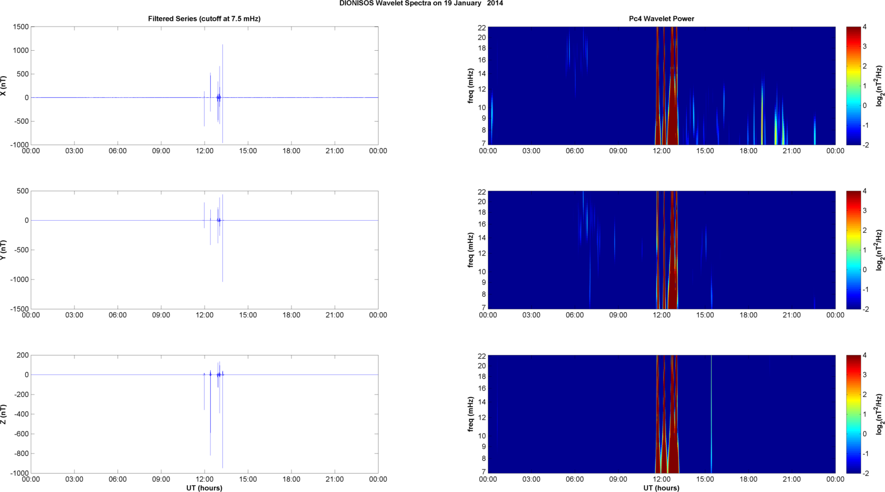Click the 200 tick on the Z (nT) axis
The width and height of the screenshot is (885, 492).
[23, 355]
